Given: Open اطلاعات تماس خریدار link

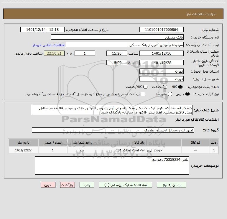Looking at the screenshot, I should (49, 45).
